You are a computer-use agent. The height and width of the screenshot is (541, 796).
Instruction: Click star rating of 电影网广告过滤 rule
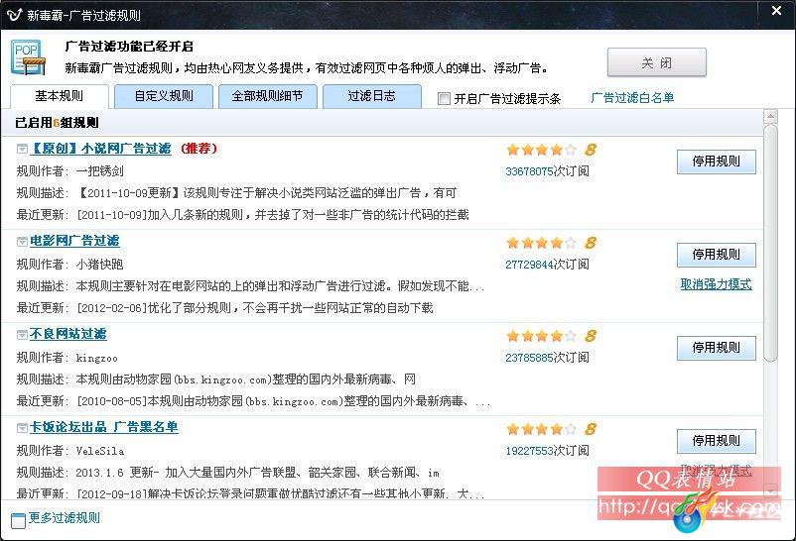point(541,243)
